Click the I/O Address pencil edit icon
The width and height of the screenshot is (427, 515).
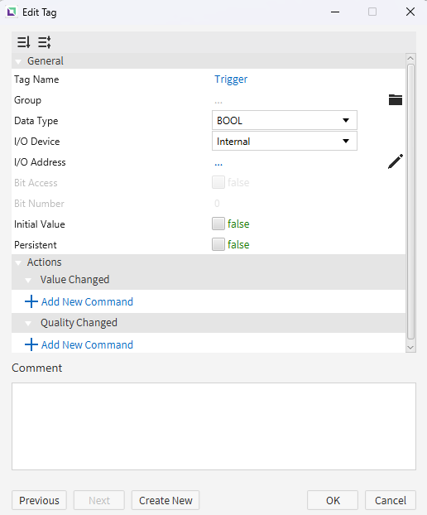point(396,161)
